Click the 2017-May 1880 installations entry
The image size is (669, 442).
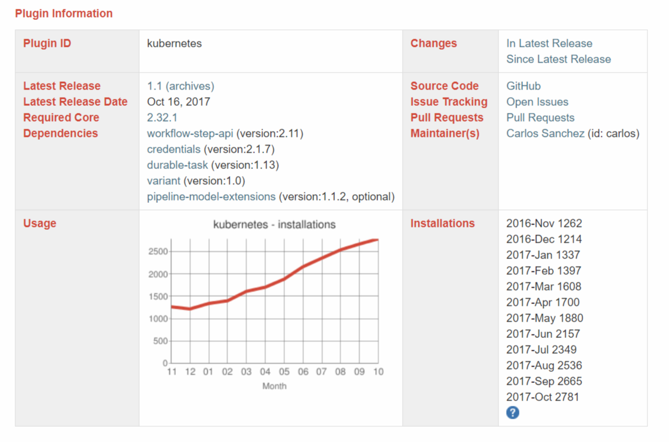pos(545,318)
